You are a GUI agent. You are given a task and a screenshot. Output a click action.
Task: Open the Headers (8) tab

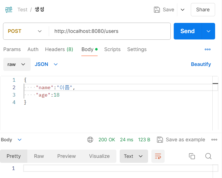59,49
